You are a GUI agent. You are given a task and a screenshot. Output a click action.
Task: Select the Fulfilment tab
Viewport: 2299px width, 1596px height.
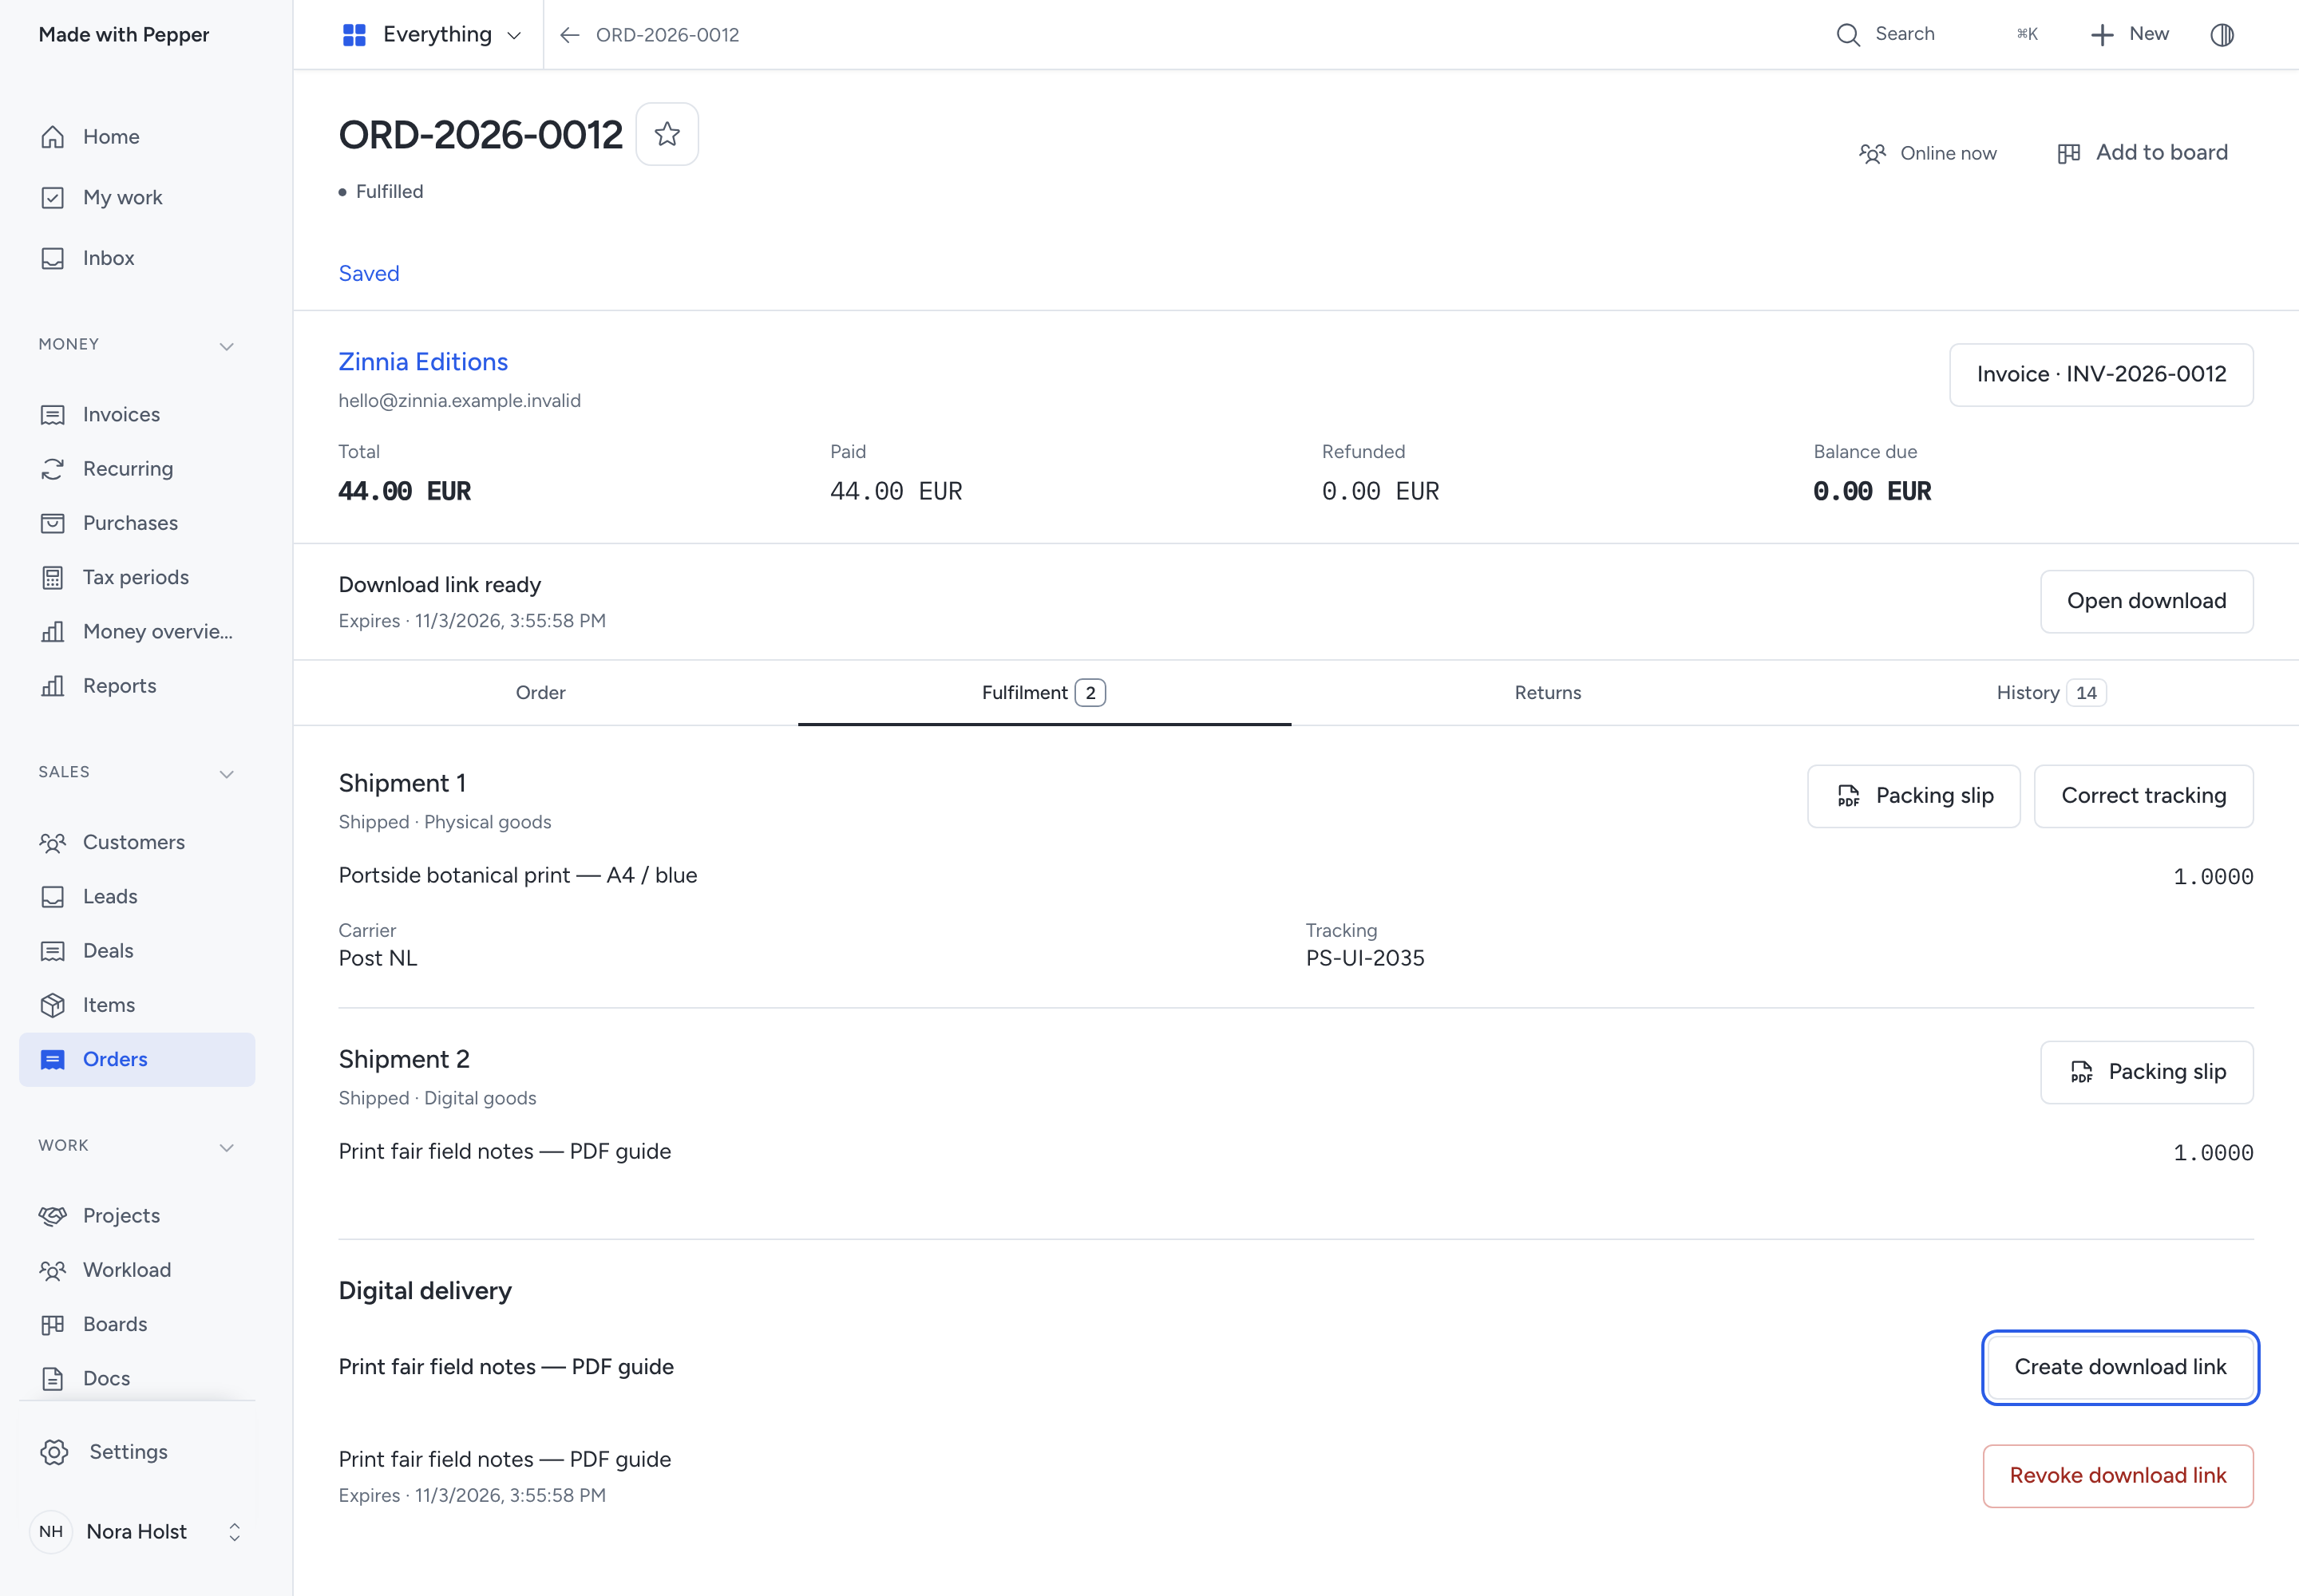[1043, 693]
